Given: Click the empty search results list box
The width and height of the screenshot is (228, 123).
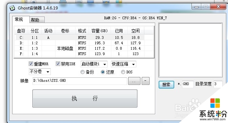Looking at the screenshot, I should click(190, 50).
